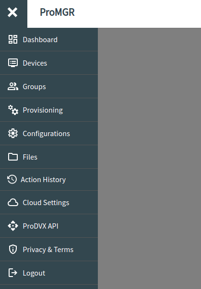Dismiss the menu by clicking gray overlay

coord(149,158)
